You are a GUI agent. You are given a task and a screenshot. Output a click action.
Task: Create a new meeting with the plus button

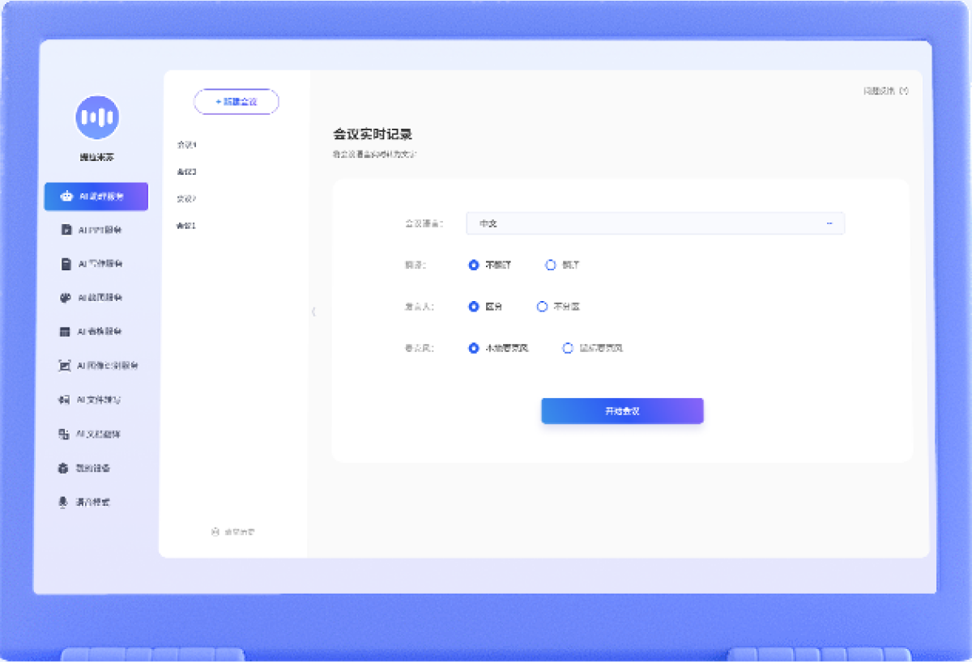point(237,102)
